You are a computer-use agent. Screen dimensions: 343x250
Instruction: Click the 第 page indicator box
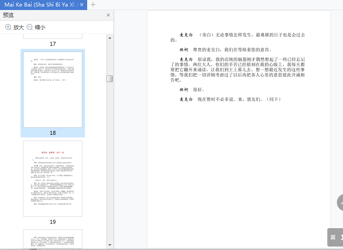pos(335,237)
